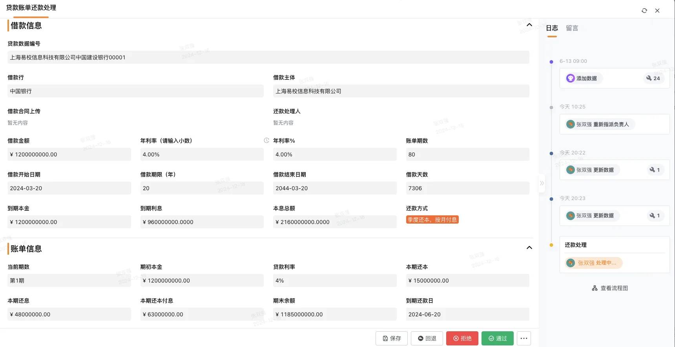Select the 日志 tab
Image resolution: width=675 pixels, height=347 pixels.
coord(552,28)
